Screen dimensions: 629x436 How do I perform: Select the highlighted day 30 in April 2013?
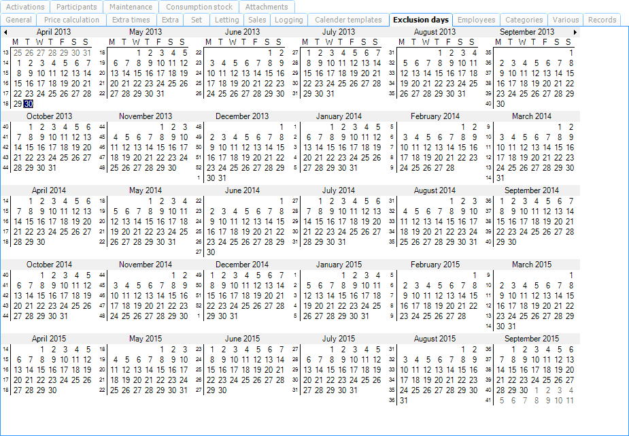28,104
